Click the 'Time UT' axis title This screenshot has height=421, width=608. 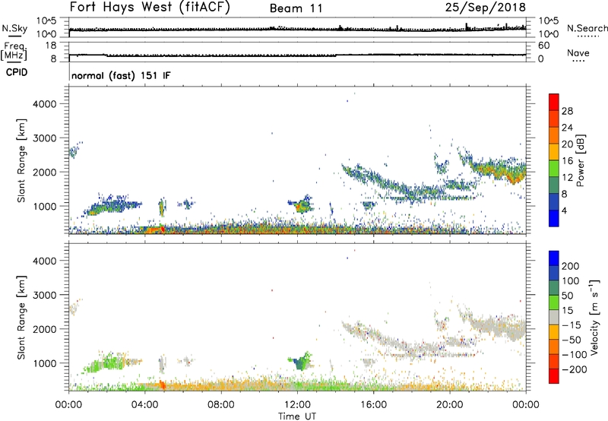coord(297,416)
